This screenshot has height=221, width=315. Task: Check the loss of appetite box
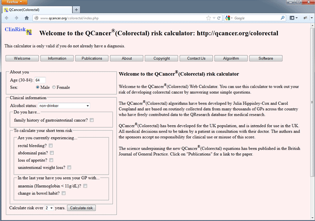coord(51,160)
